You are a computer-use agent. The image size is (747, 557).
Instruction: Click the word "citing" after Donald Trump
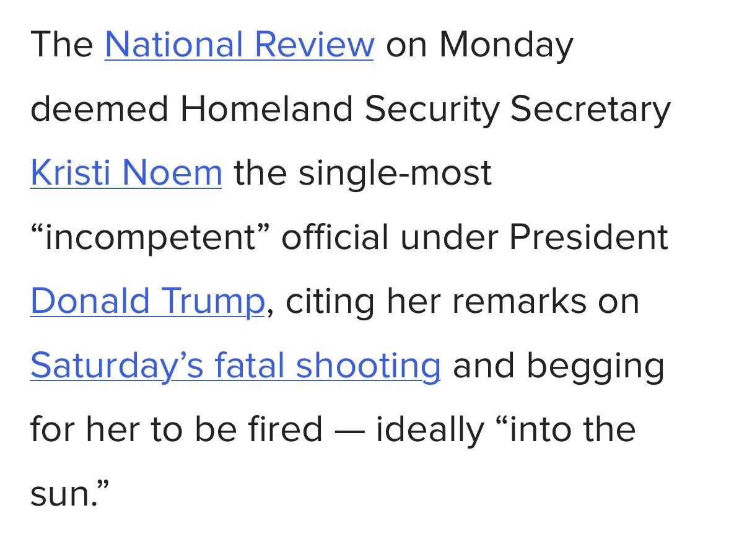(x=330, y=301)
